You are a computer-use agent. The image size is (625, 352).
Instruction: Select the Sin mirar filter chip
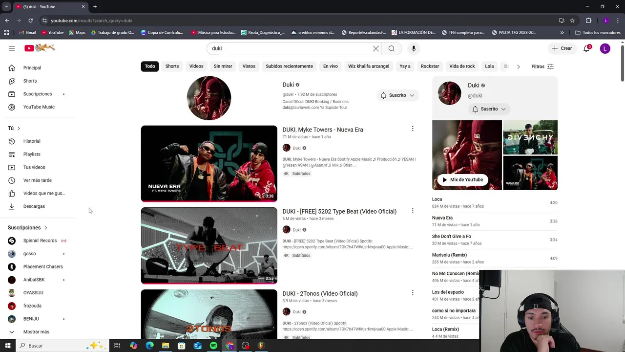coord(223,66)
